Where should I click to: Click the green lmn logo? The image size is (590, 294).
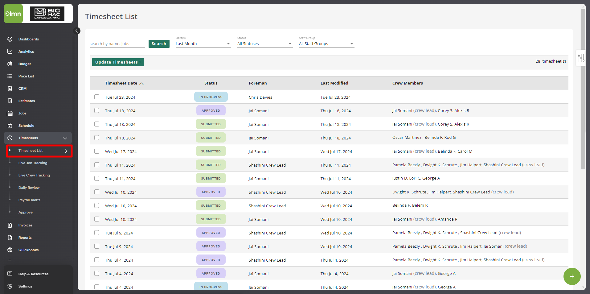click(13, 14)
